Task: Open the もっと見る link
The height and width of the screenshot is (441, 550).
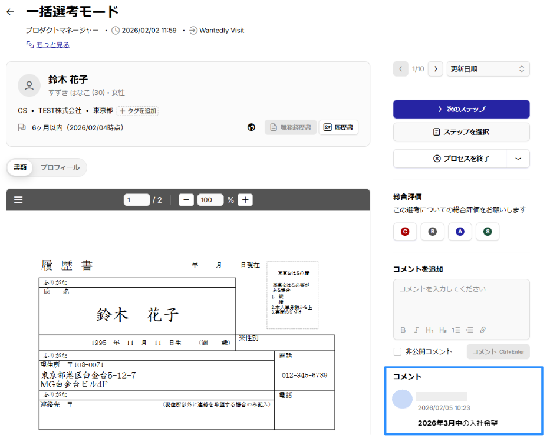Action: (x=52, y=45)
